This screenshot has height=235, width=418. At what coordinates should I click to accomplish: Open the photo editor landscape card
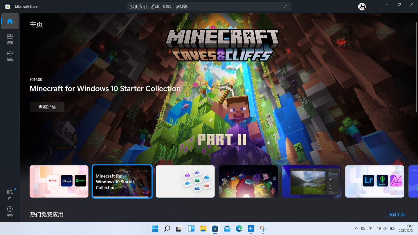click(311, 181)
